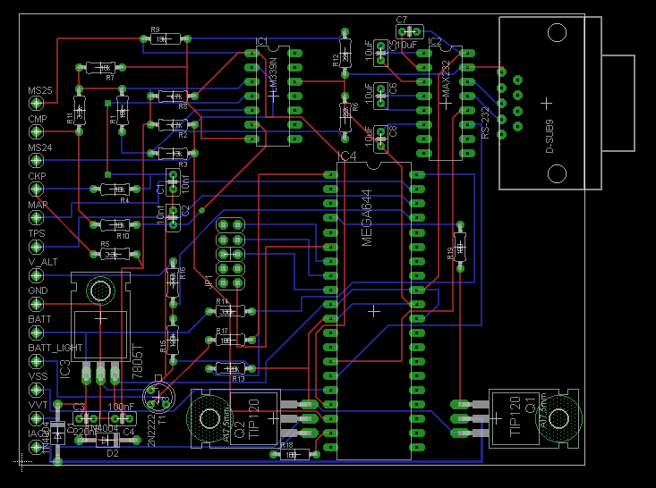Click the D2 diode body
Screen dimensions: 656x488
click(x=107, y=440)
